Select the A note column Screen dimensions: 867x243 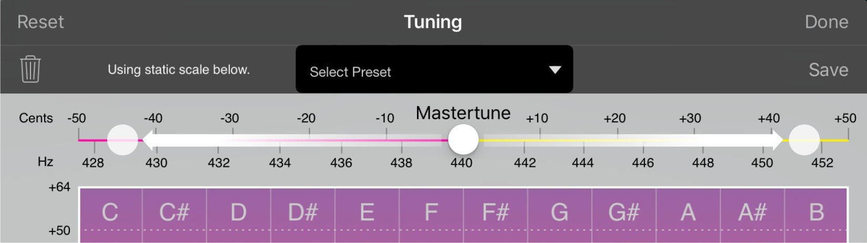click(x=688, y=215)
